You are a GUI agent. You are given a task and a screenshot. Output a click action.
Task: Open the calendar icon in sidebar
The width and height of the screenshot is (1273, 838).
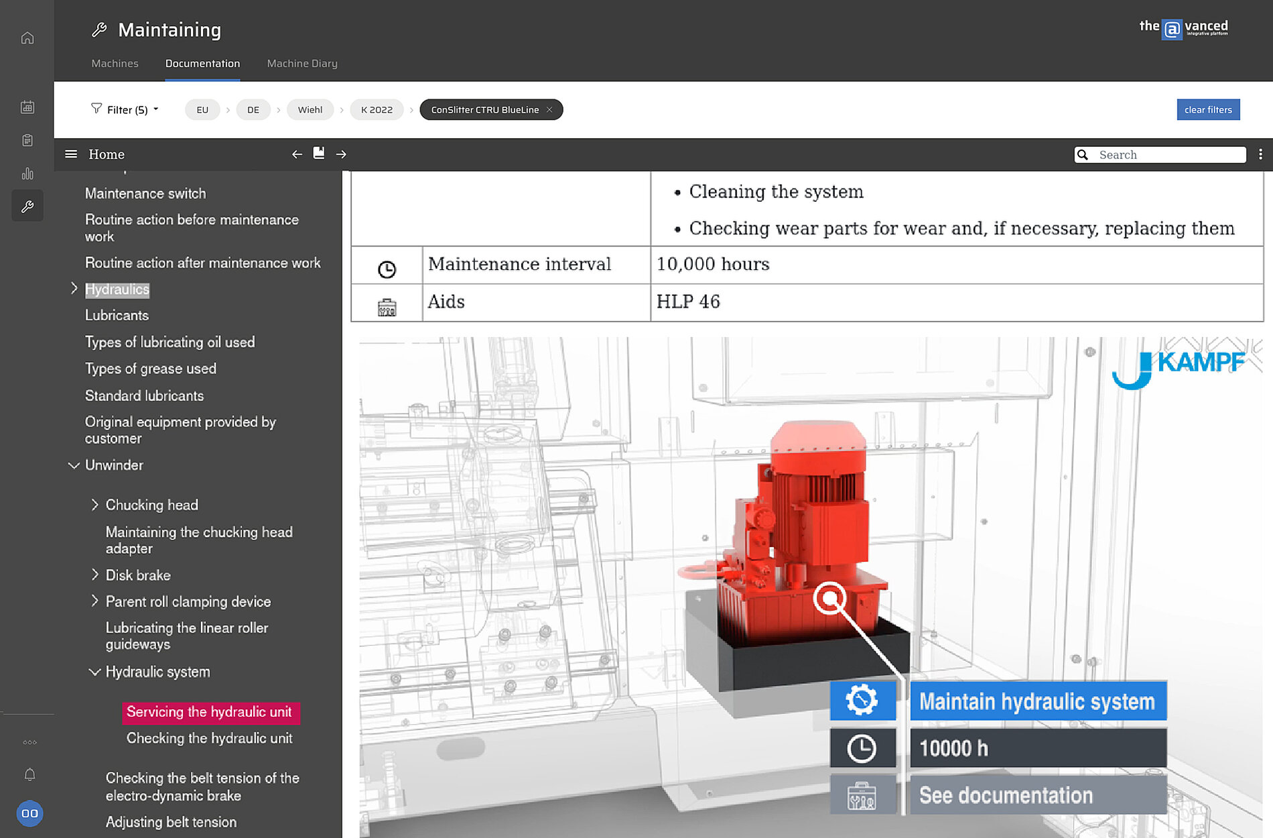click(27, 107)
